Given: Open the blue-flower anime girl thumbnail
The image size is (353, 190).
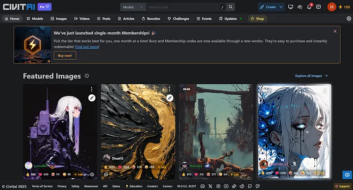Looking at the screenshot, I should pos(294,132).
